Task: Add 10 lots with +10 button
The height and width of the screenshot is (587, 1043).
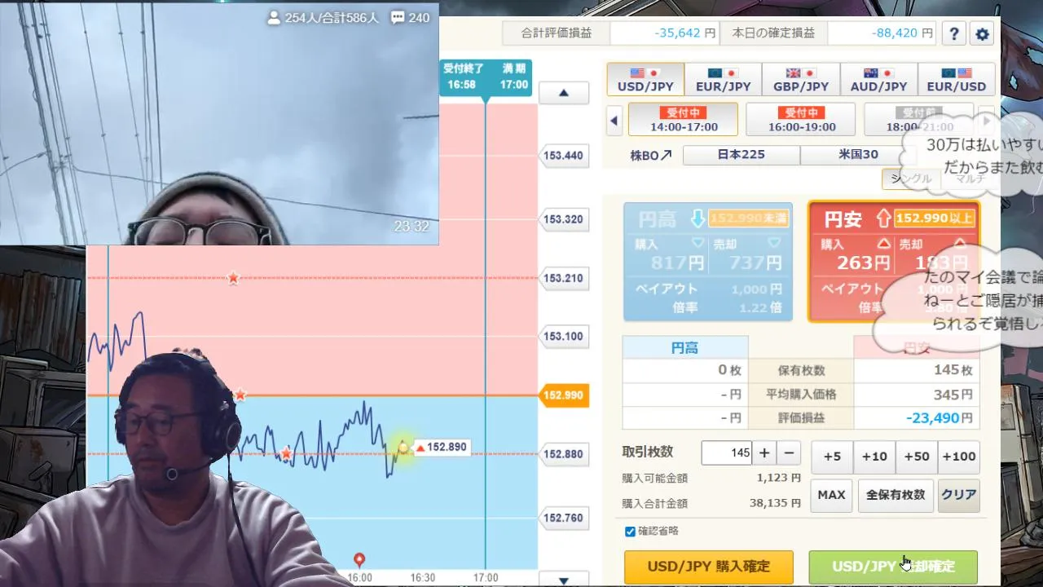Action: point(874,457)
